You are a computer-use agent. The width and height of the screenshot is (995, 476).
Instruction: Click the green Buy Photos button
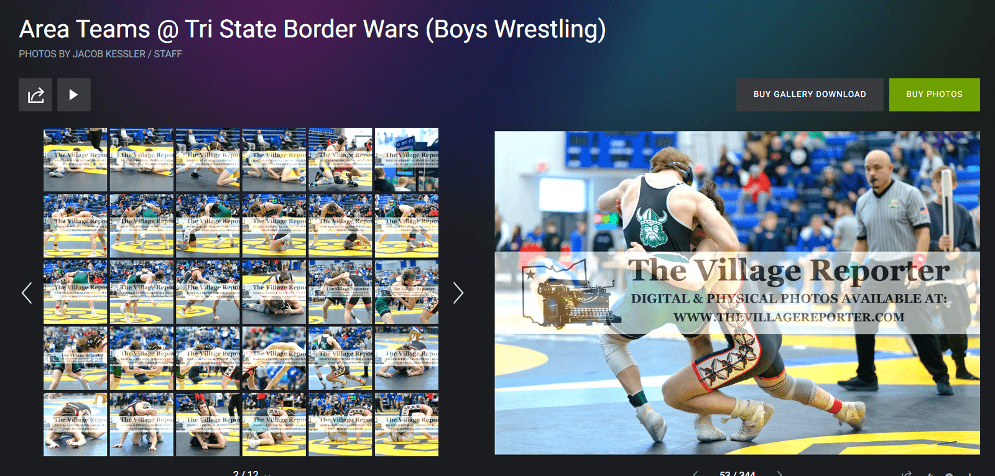(934, 94)
